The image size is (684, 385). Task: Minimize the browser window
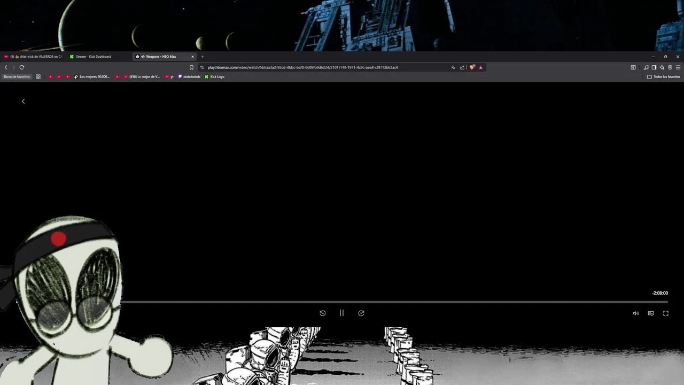[653, 57]
